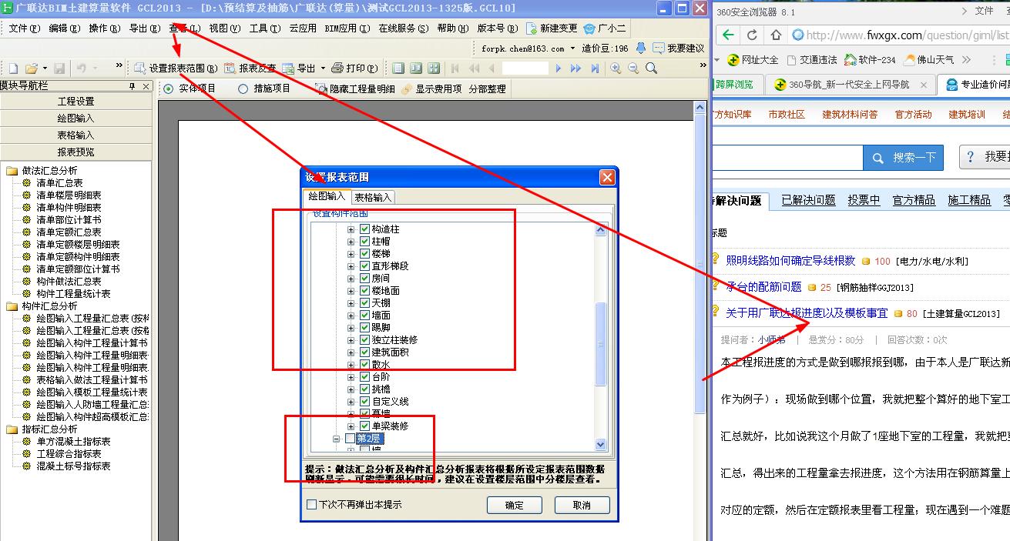Image resolution: width=1010 pixels, height=541 pixels.
Task: Open 编辑 menu
Action: click(64, 28)
